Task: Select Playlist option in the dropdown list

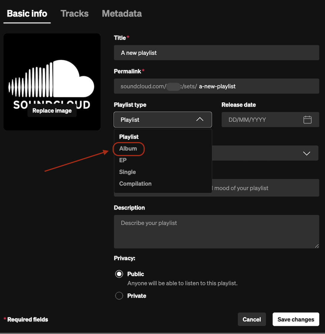Action: click(x=129, y=137)
